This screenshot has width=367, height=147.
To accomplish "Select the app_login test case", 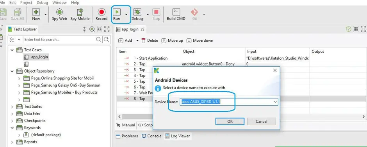I will click(x=39, y=57).
